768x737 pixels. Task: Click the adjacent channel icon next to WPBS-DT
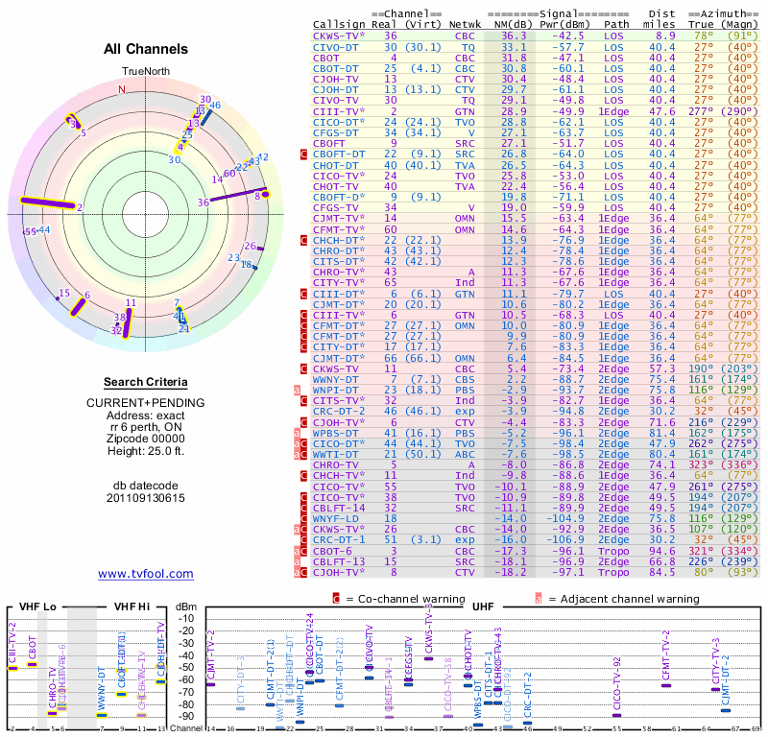point(298,434)
